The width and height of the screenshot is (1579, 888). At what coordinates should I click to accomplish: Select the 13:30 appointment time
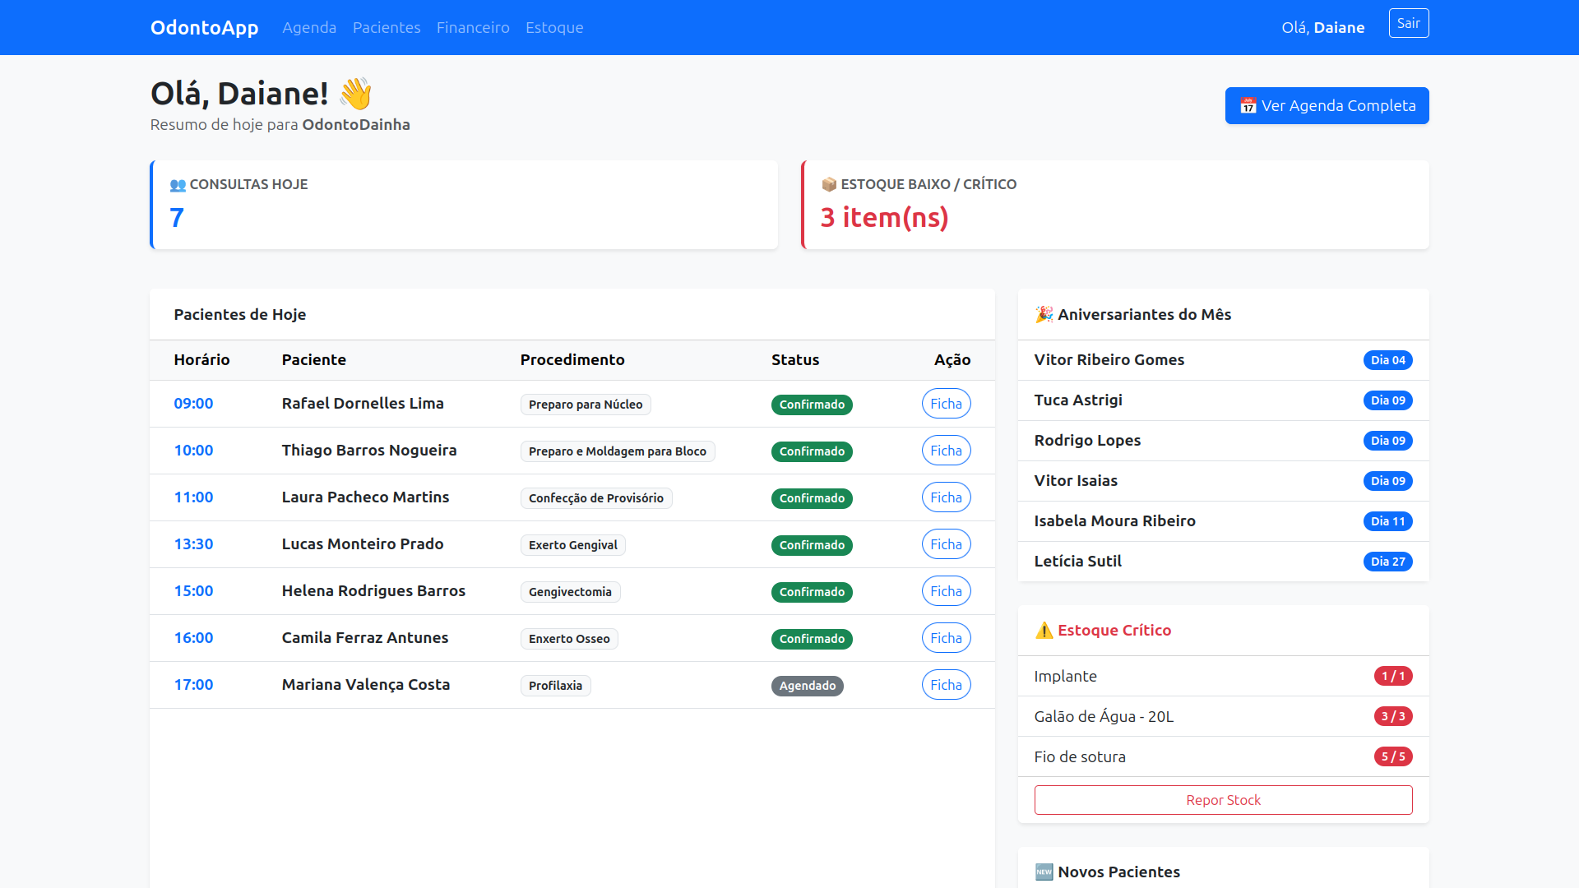pos(193,544)
